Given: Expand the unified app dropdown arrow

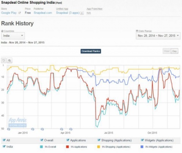Looking at the screenshot, I should 82,13.
